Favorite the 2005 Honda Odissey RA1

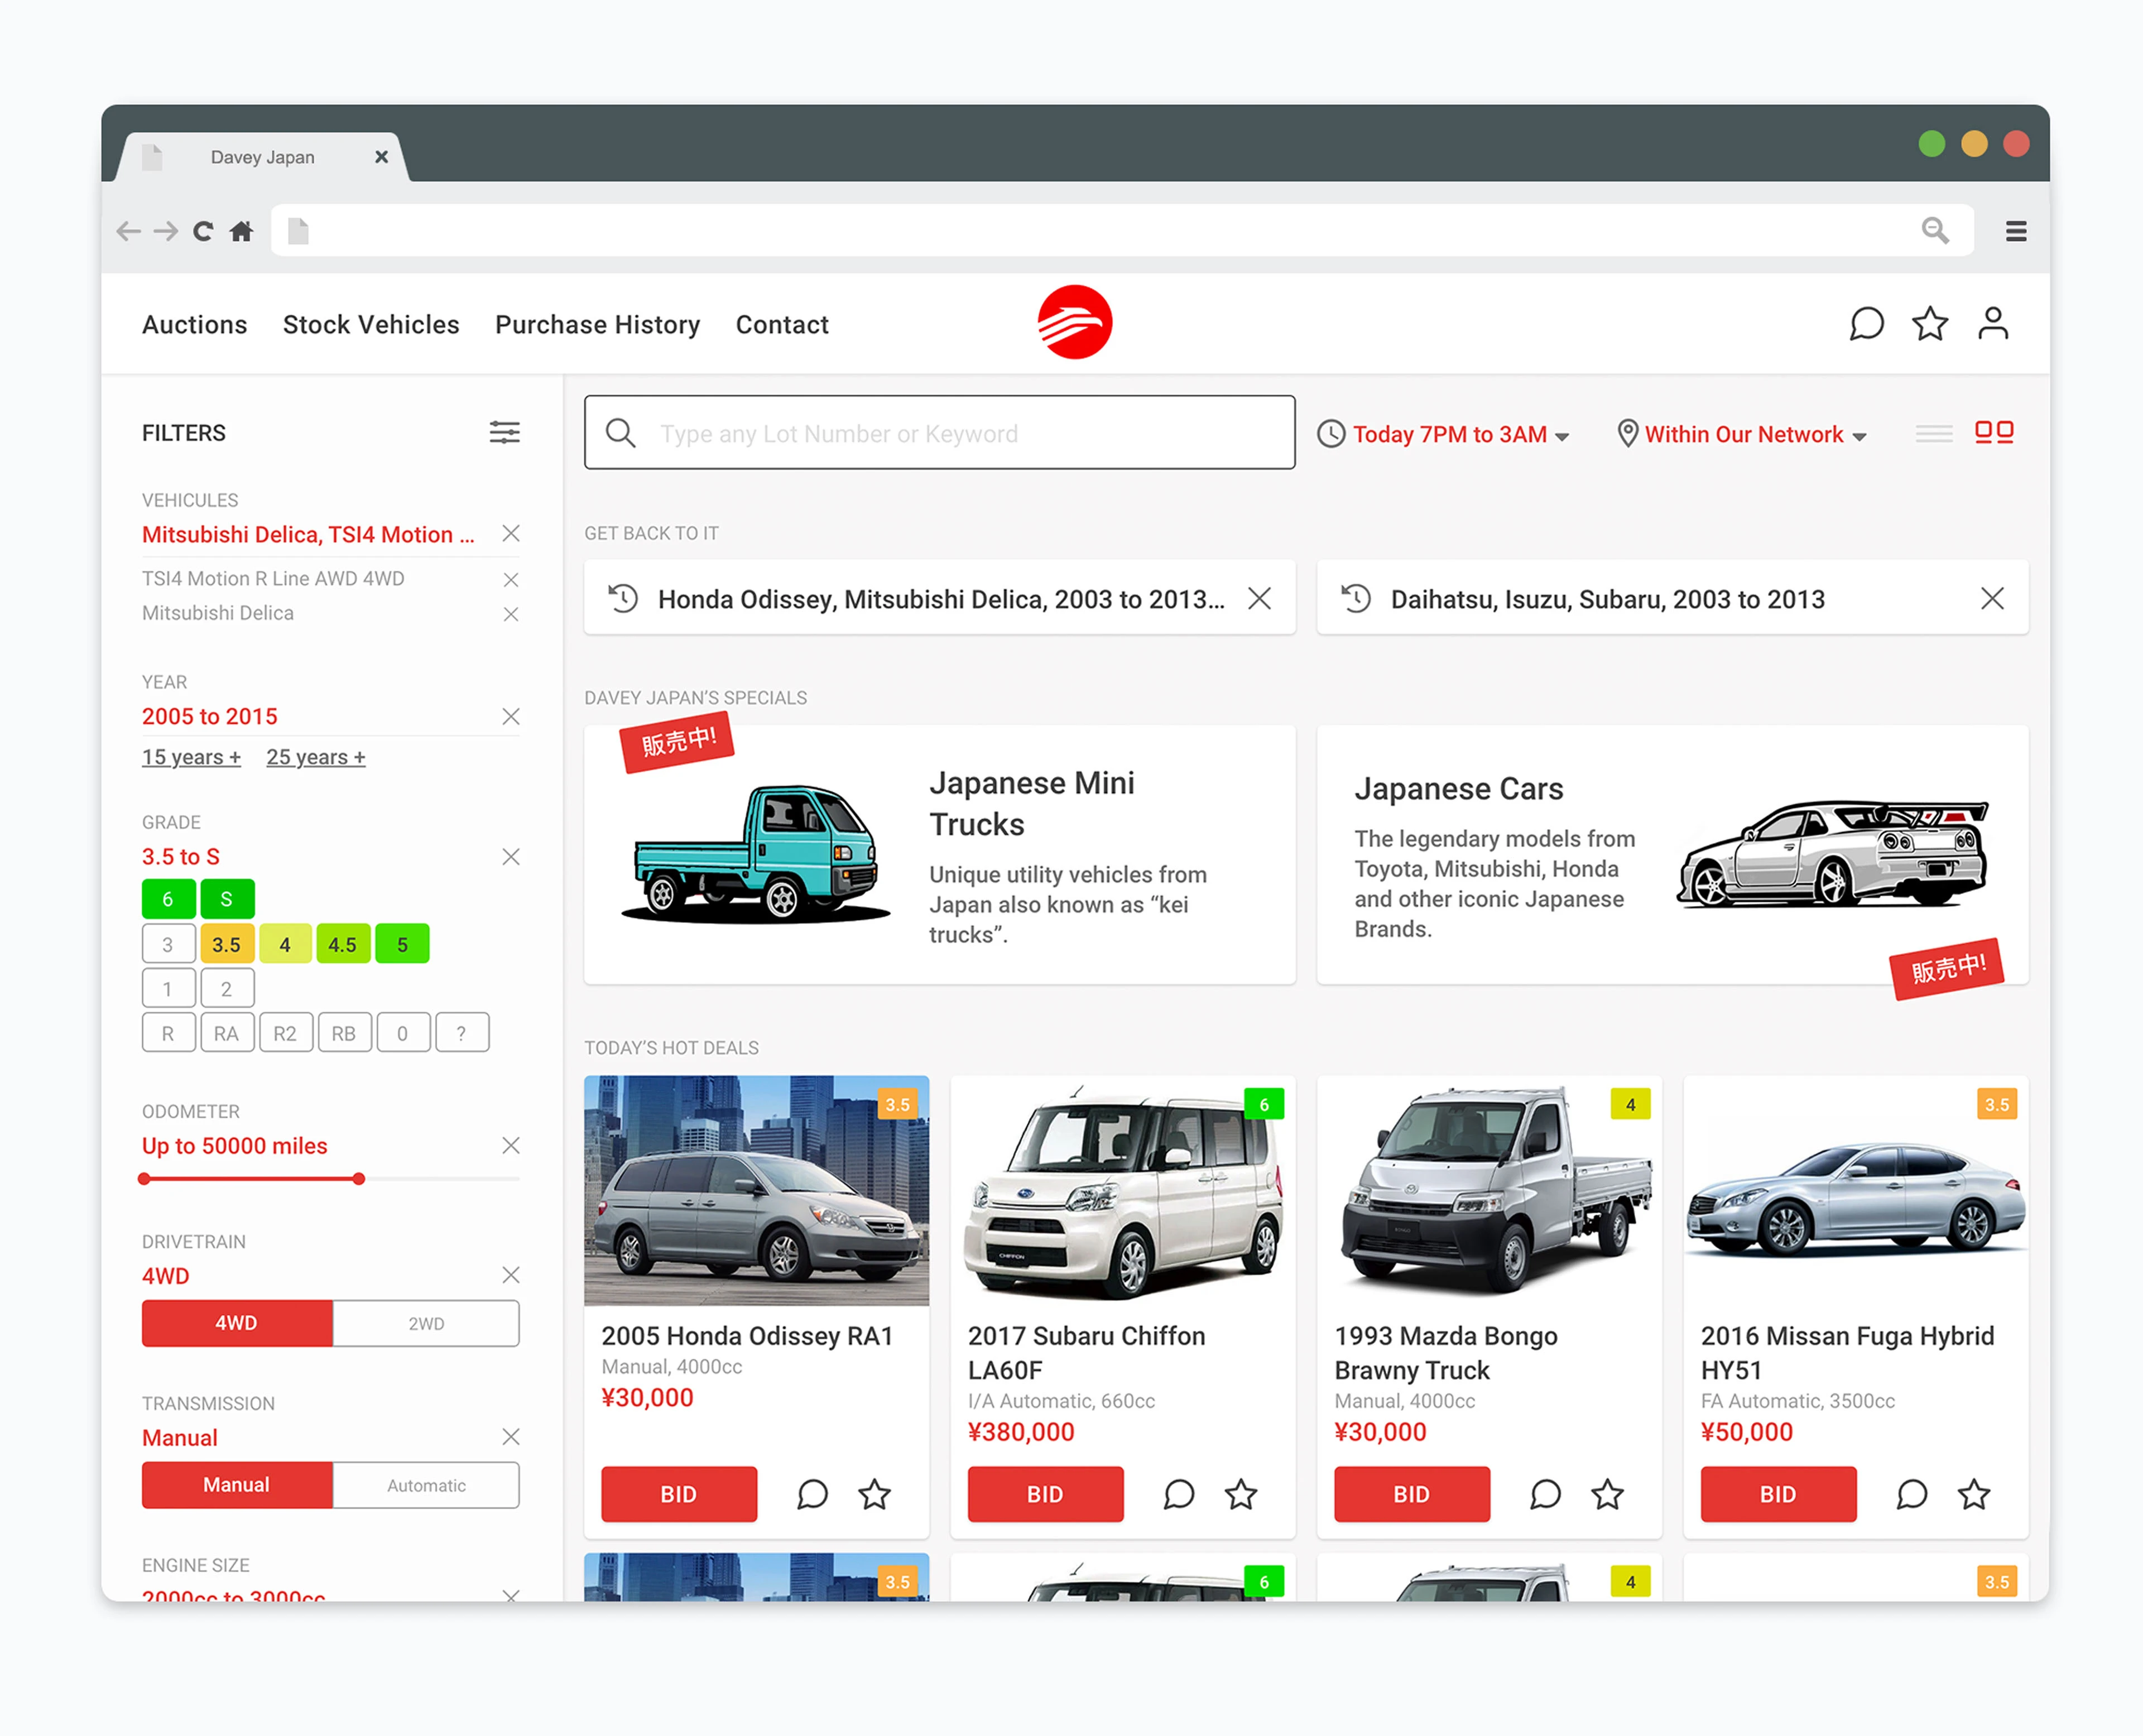click(874, 1494)
